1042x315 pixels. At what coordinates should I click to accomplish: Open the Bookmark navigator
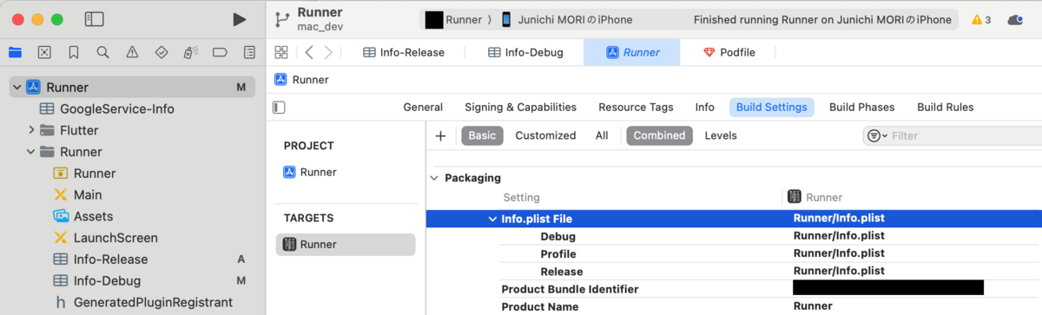coord(74,52)
